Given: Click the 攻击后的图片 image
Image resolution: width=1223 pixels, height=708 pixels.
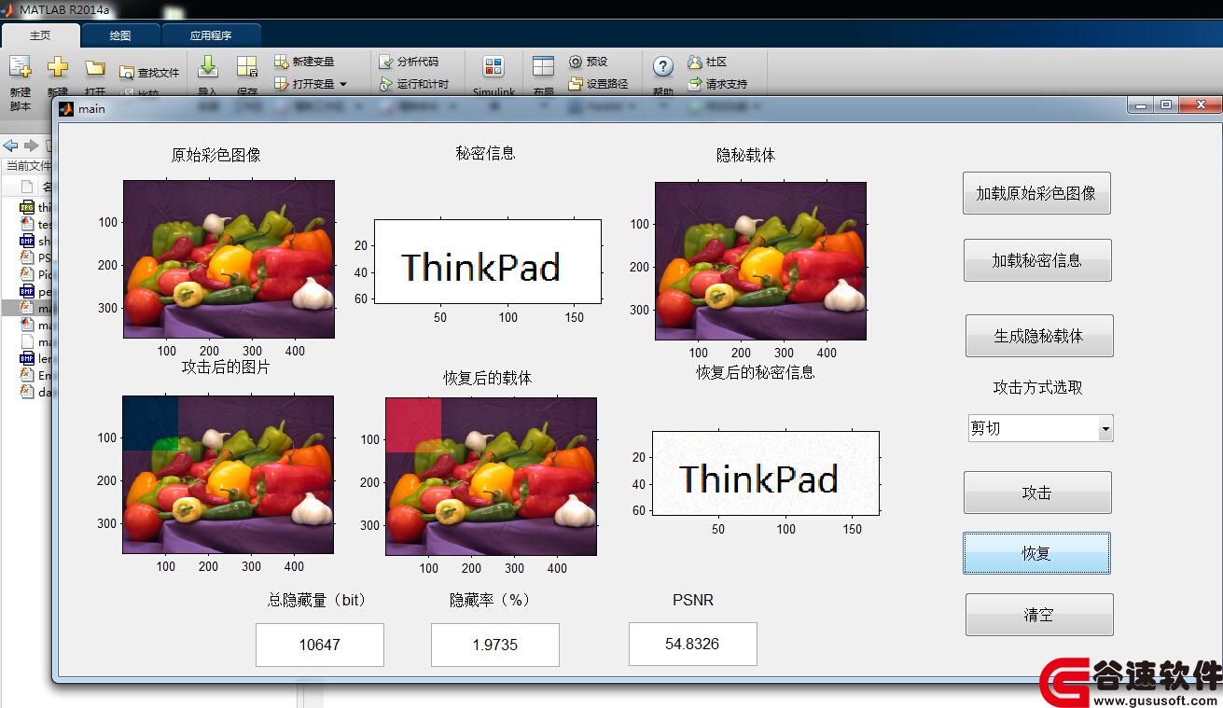Looking at the screenshot, I should click(x=228, y=475).
